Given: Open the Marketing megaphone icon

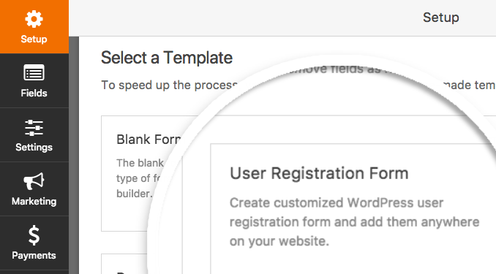Looking at the screenshot, I should tap(34, 181).
